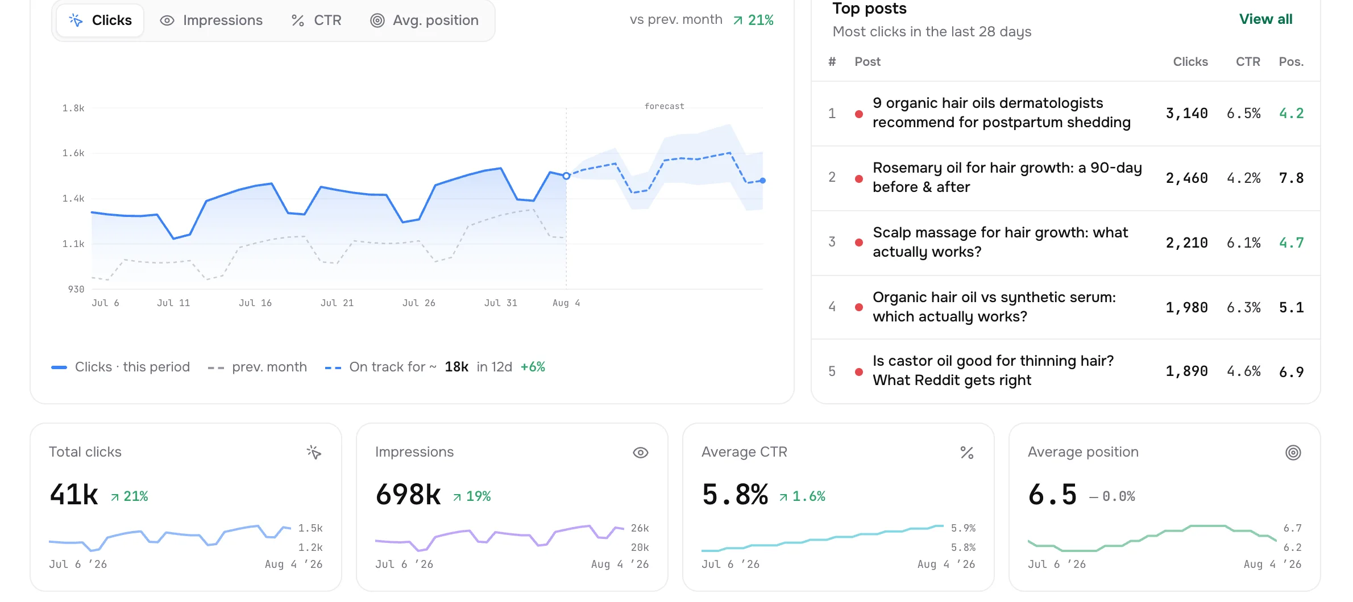Toggle the Clicks this period legend series
Image resolution: width=1353 pixels, height=602 pixels.
121,367
